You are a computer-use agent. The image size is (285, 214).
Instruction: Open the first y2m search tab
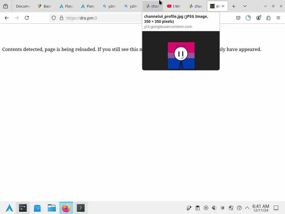[109, 6]
